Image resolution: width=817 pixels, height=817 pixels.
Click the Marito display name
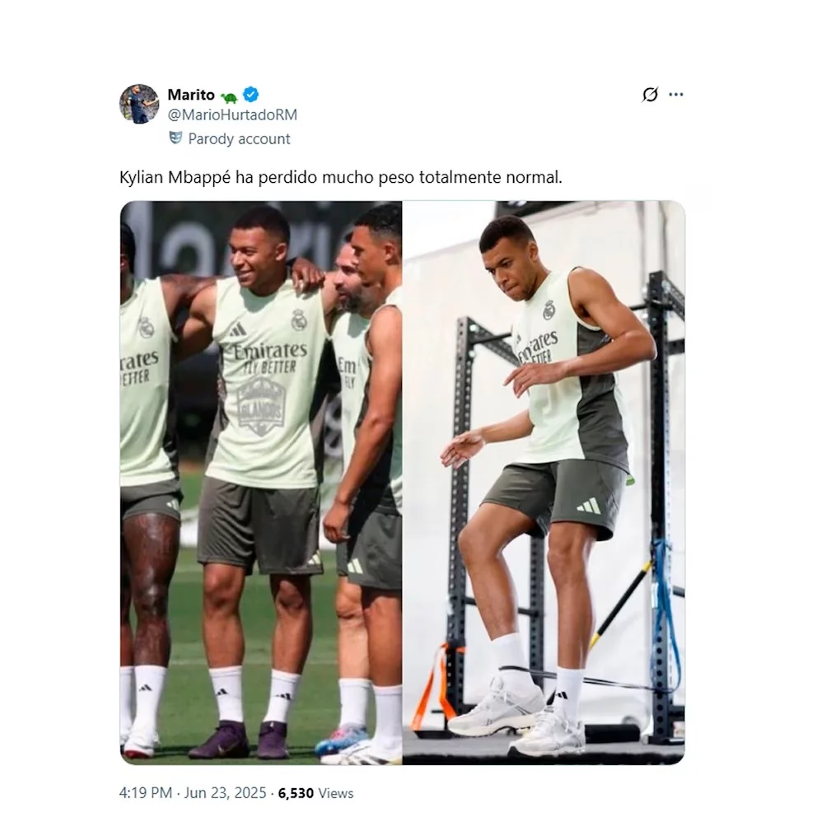191,95
